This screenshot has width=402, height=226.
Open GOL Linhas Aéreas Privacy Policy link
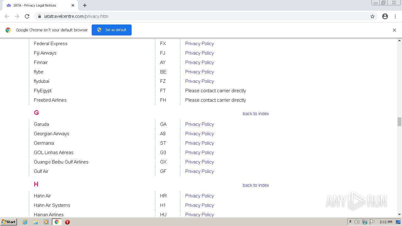pos(199,153)
